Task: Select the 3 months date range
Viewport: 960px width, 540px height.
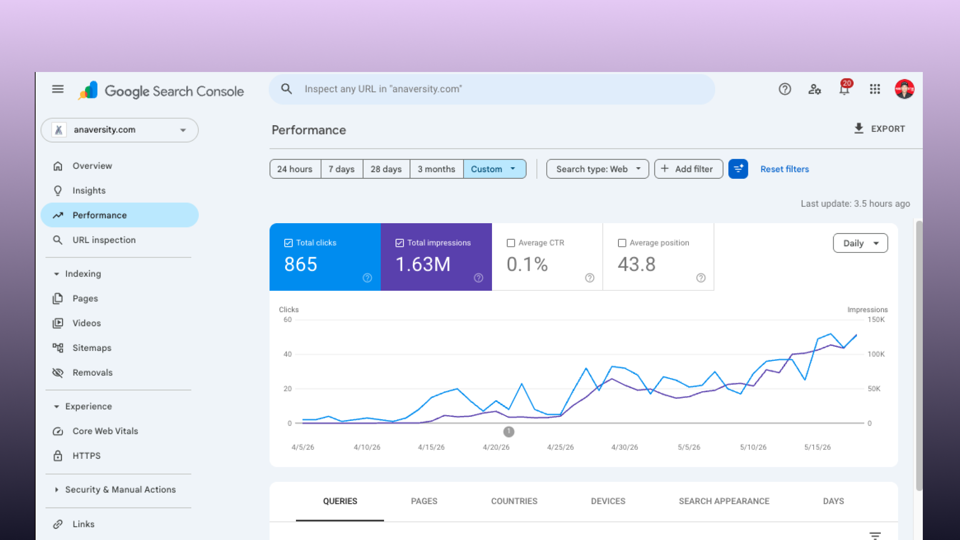Action: pos(436,169)
